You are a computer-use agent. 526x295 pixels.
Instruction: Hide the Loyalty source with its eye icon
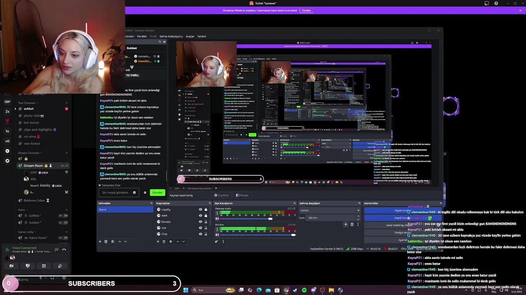(x=201, y=209)
